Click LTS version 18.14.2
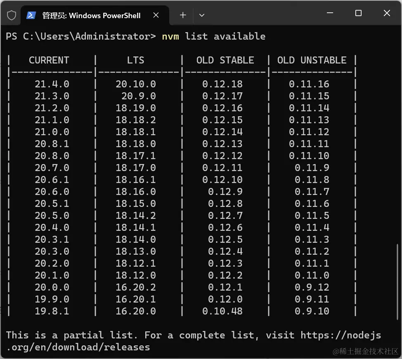Image resolution: width=402 pixels, height=359 pixels. coord(136,215)
